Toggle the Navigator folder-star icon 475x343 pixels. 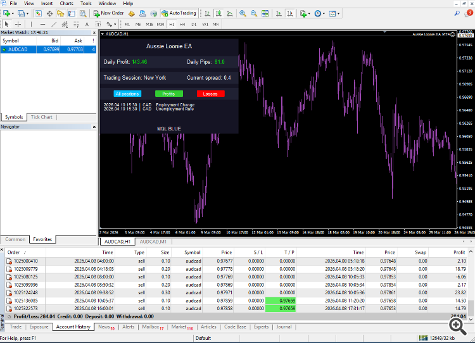coord(61,13)
